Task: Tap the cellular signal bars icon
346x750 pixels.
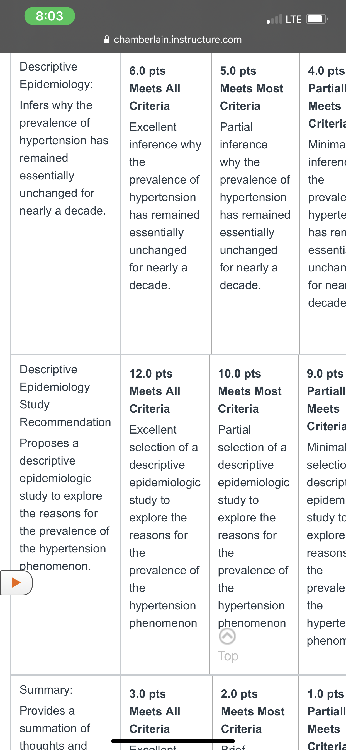Action: coord(274,19)
